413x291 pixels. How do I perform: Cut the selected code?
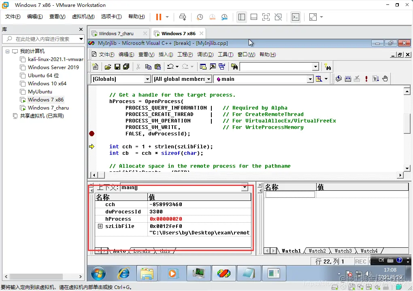(138, 67)
